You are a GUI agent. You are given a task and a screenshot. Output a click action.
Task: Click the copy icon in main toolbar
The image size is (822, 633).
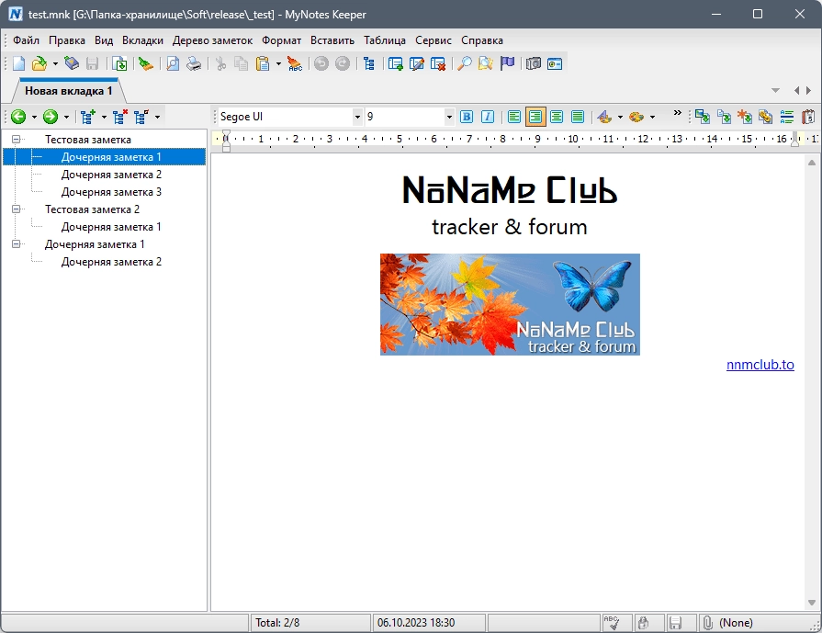(x=242, y=63)
